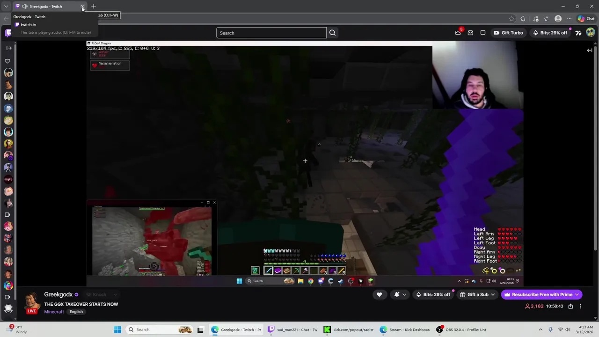This screenshot has height=337, width=599.
Task: Open Copilot Chat button
Action: tap(586, 19)
